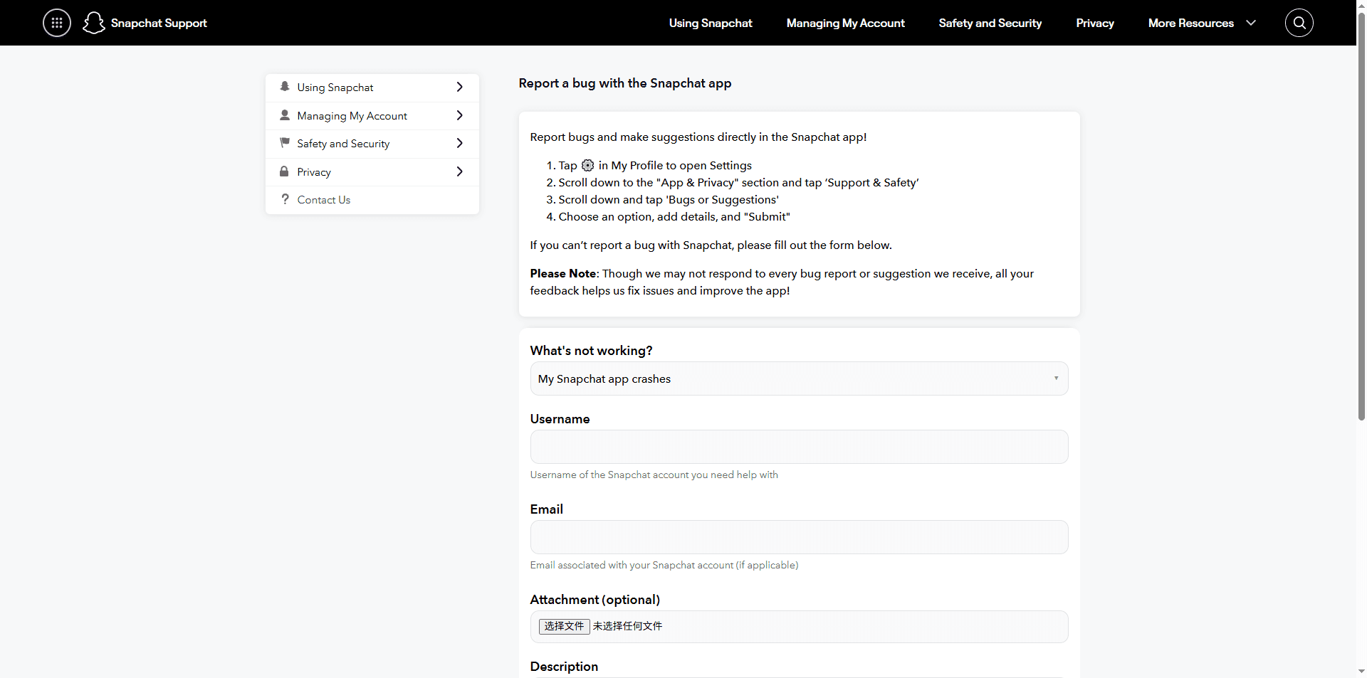Click the lock icon beside Privacy
Image resolution: width=1367 pixels, height=678 pixels.
pyautogui.click(x=285, y=171)
